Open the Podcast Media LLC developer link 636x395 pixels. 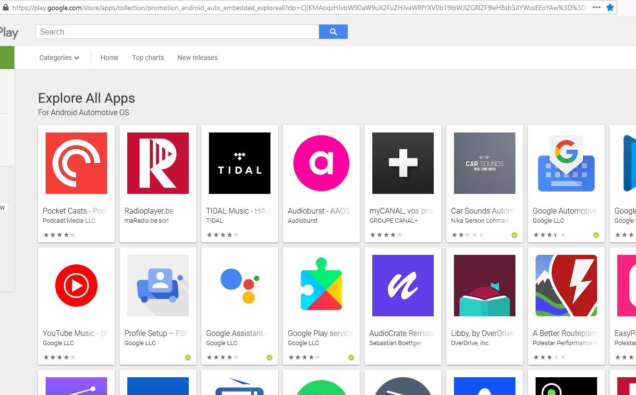coord(69,221)
